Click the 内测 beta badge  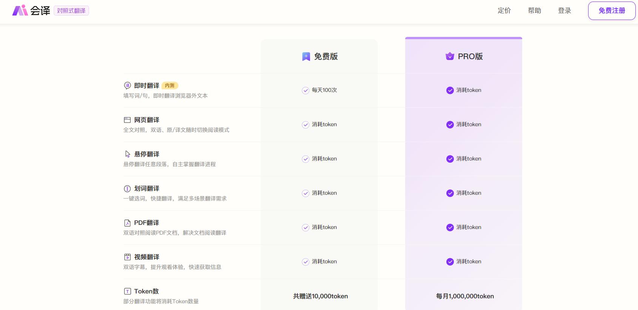pos(170,86)
